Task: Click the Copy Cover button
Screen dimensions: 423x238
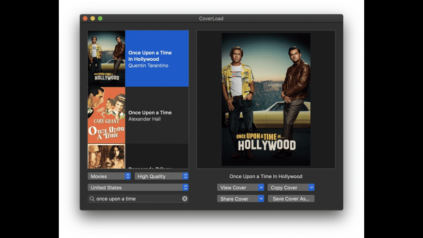Action: pos(287,187)
